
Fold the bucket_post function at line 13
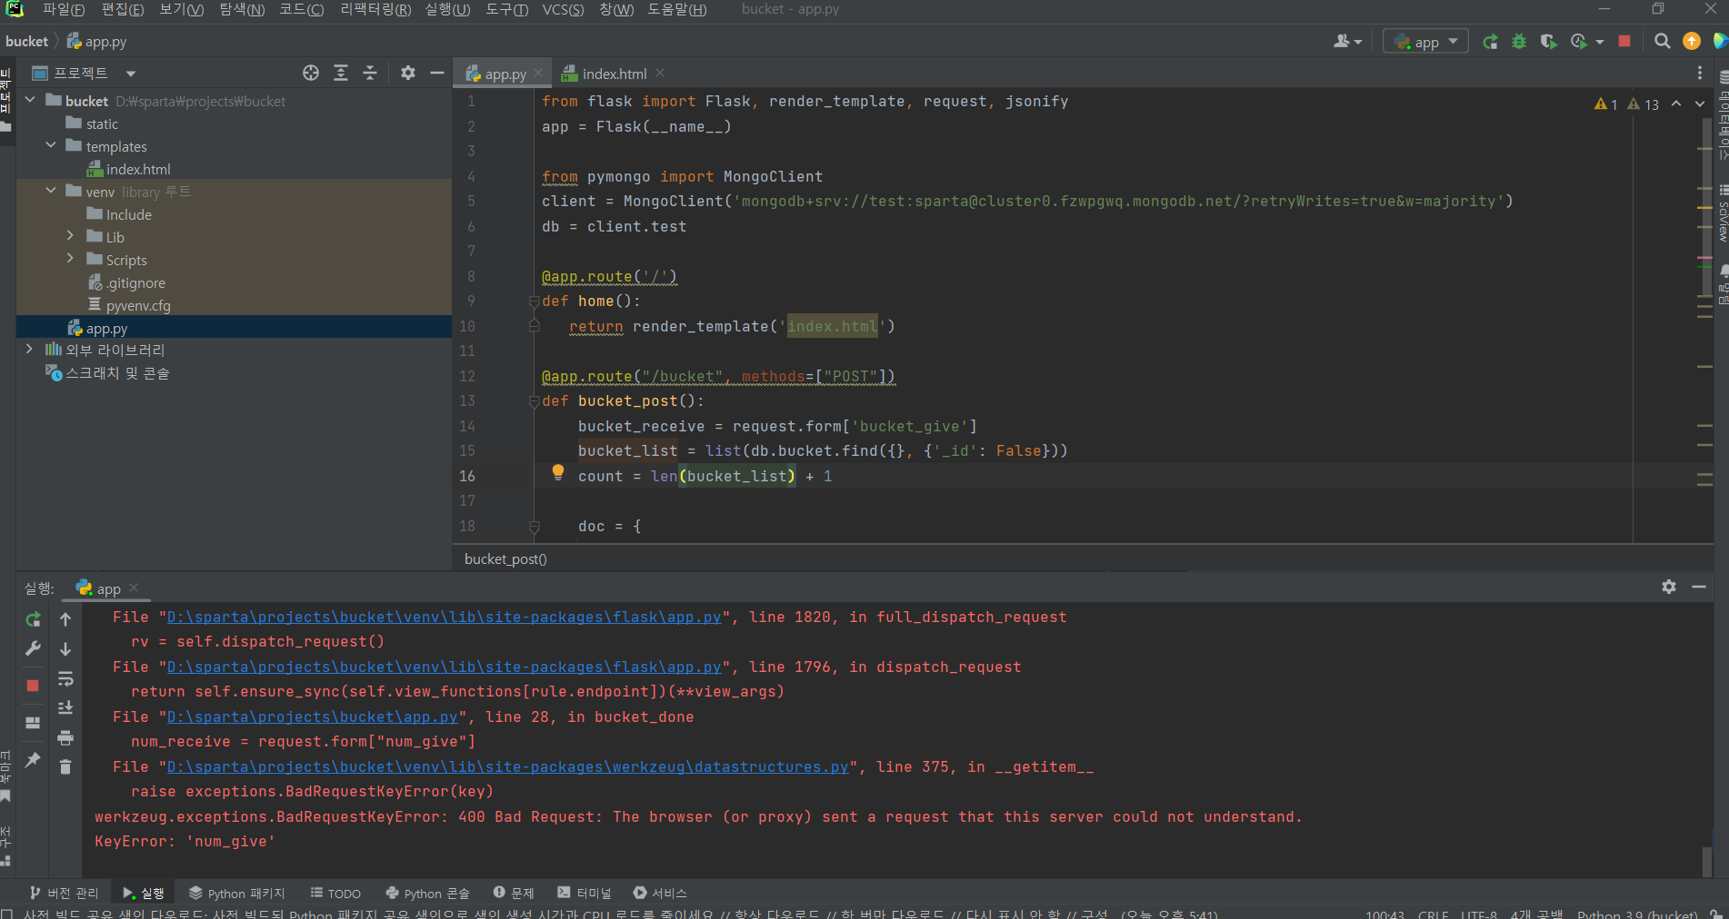click(535, 401)
